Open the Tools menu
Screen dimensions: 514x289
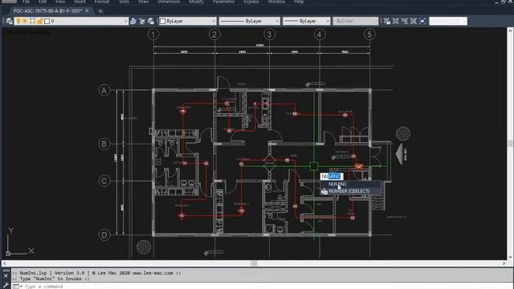[124, 2]
